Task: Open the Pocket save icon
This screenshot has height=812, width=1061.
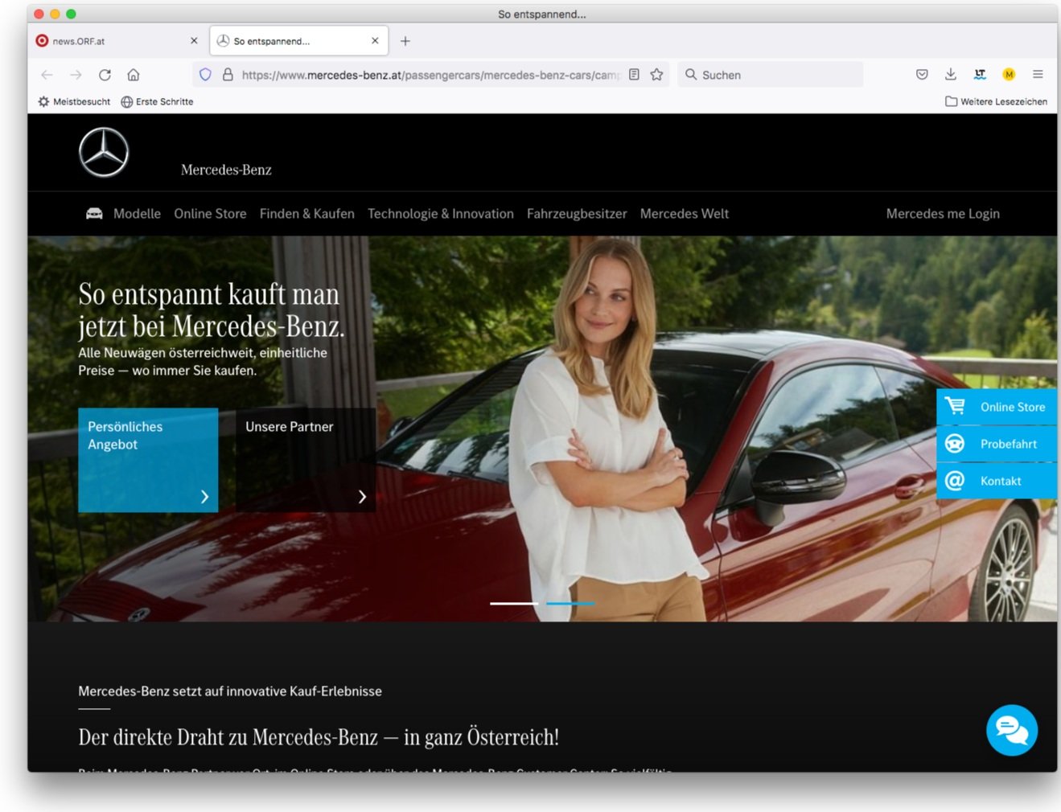Action: pyautogui.click(x=922, y=75)
